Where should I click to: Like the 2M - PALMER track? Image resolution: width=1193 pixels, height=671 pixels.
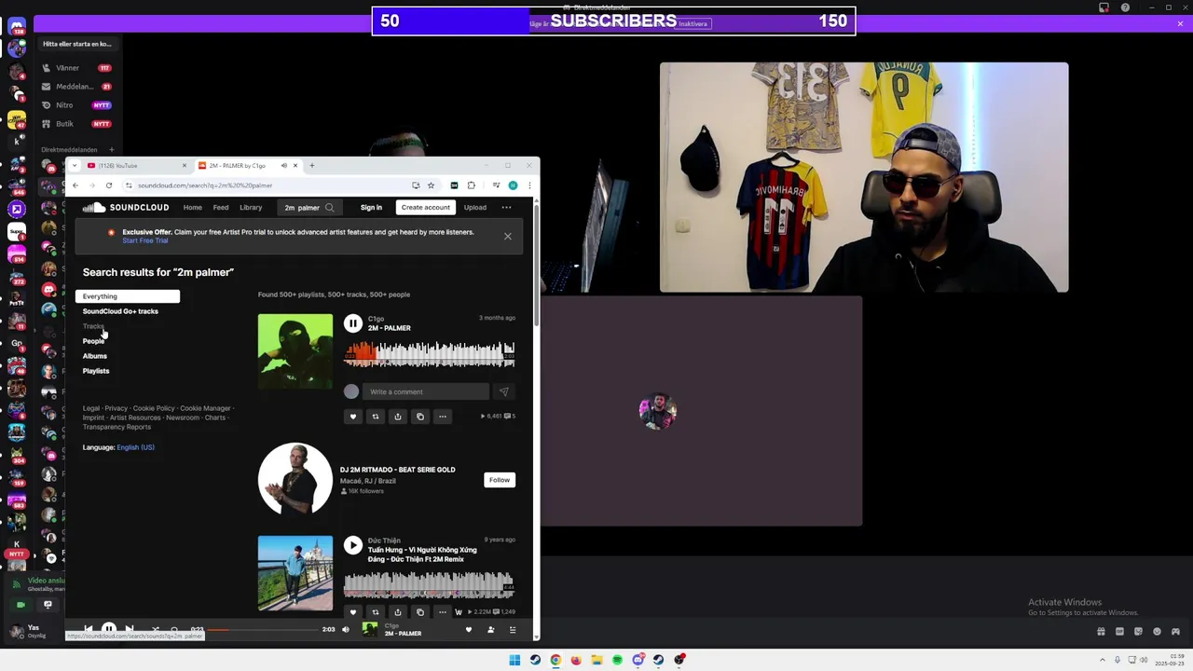click(352, 417)
